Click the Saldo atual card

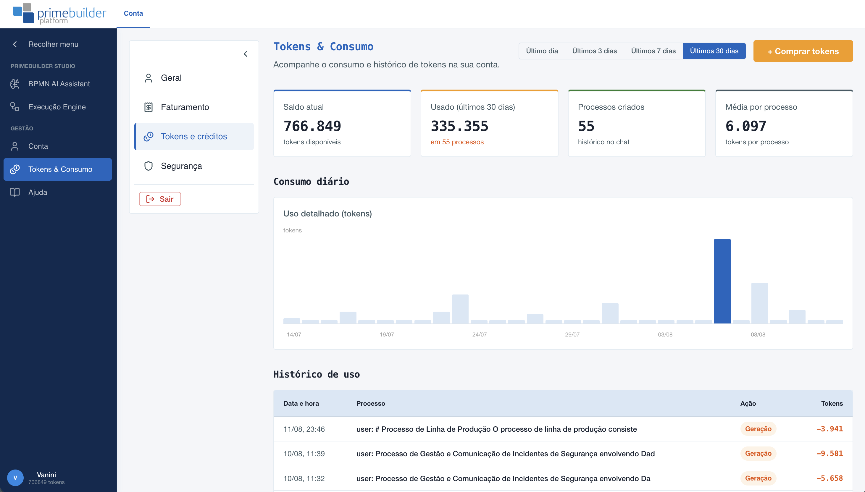[342, 123]
